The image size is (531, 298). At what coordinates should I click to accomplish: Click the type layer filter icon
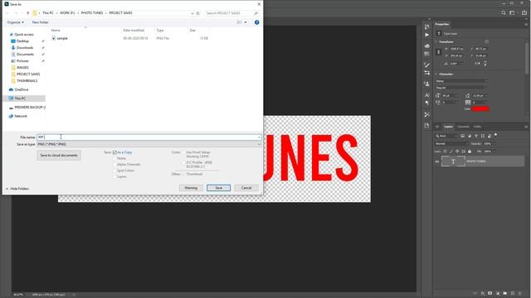(x=476, y=136)
